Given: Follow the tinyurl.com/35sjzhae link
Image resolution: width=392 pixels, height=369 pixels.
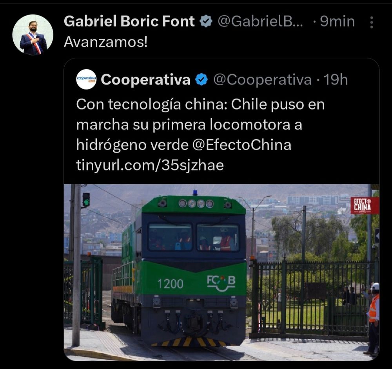Looking at the screenshot, I should point(150,165).
